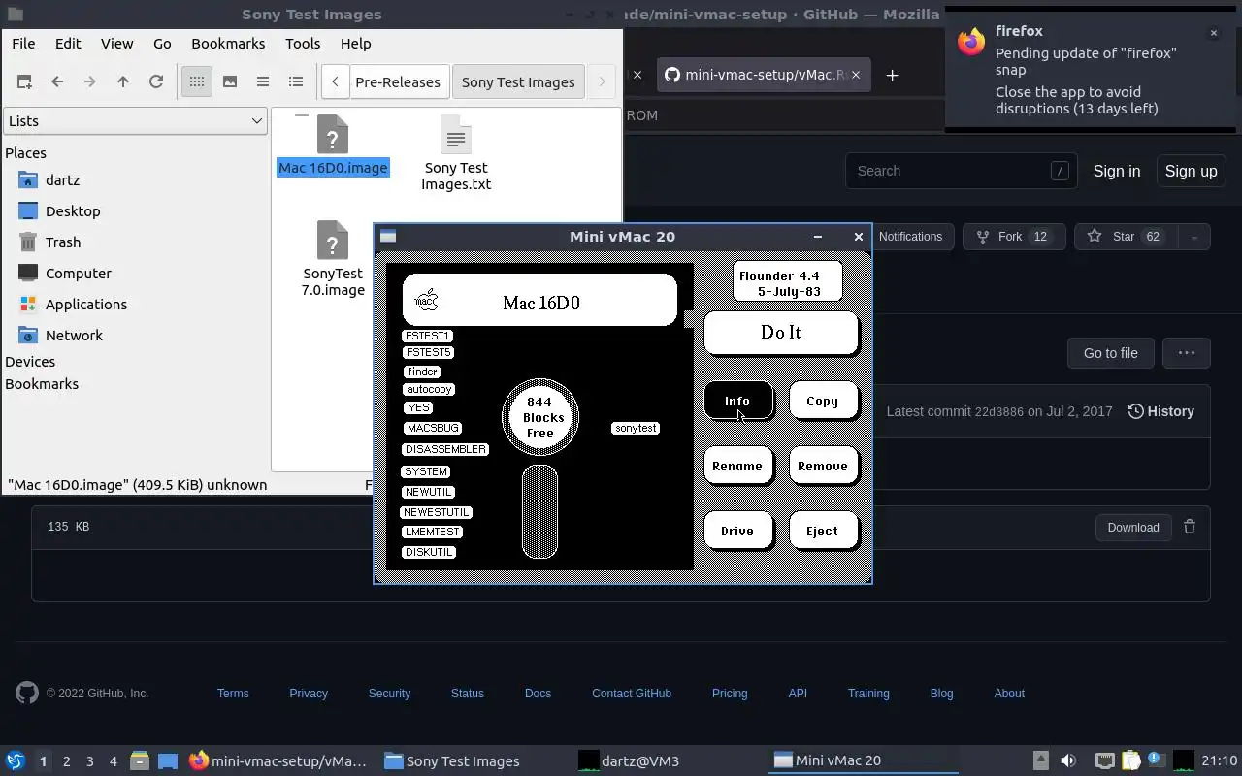This screenshot has height=776, width=1242.
Task: Open three-dots more options menu on GitHub
Action: tap(1187, 353)
